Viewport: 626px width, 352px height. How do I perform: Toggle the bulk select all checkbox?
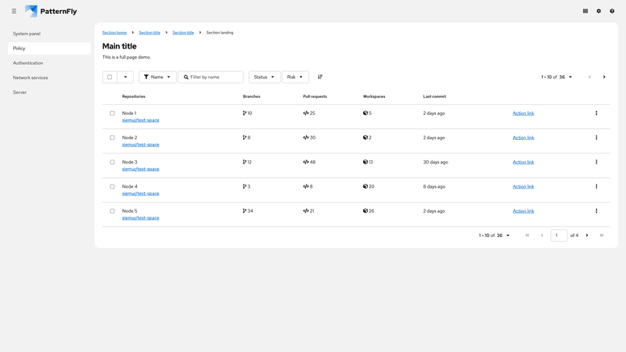pyautogui.click(x=110, y=77)
